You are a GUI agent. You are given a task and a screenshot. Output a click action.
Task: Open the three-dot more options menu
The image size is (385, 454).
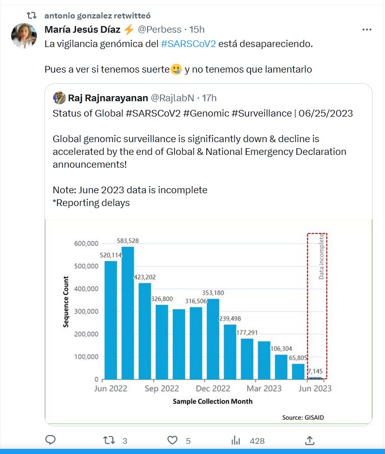click(x=367, y=30)
